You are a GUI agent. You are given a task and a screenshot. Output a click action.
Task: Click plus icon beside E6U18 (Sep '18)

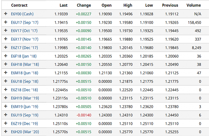coord(6,81)
